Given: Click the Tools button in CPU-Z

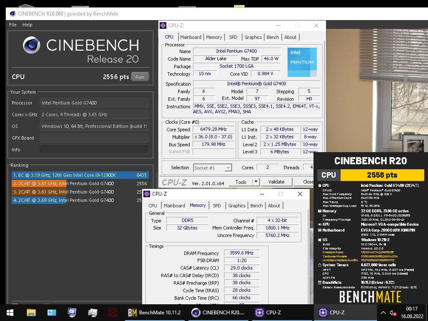Looking at the screenshot, I should pos(241,182).
